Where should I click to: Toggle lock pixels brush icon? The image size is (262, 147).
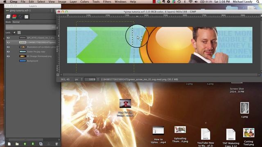14,33
